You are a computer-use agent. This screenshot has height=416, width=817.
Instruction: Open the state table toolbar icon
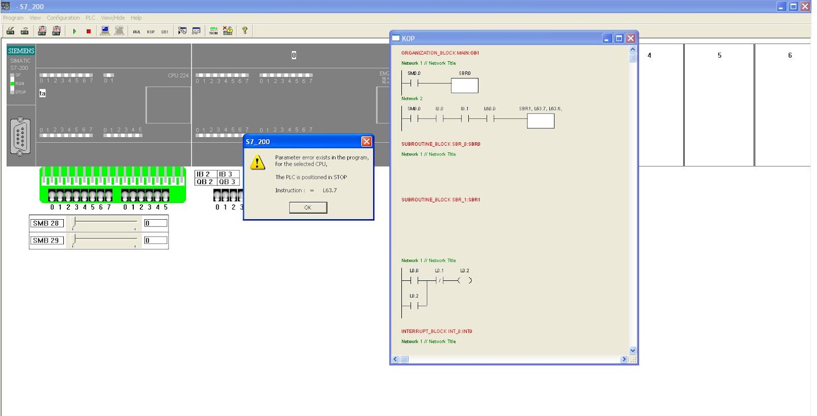(196, 31)
